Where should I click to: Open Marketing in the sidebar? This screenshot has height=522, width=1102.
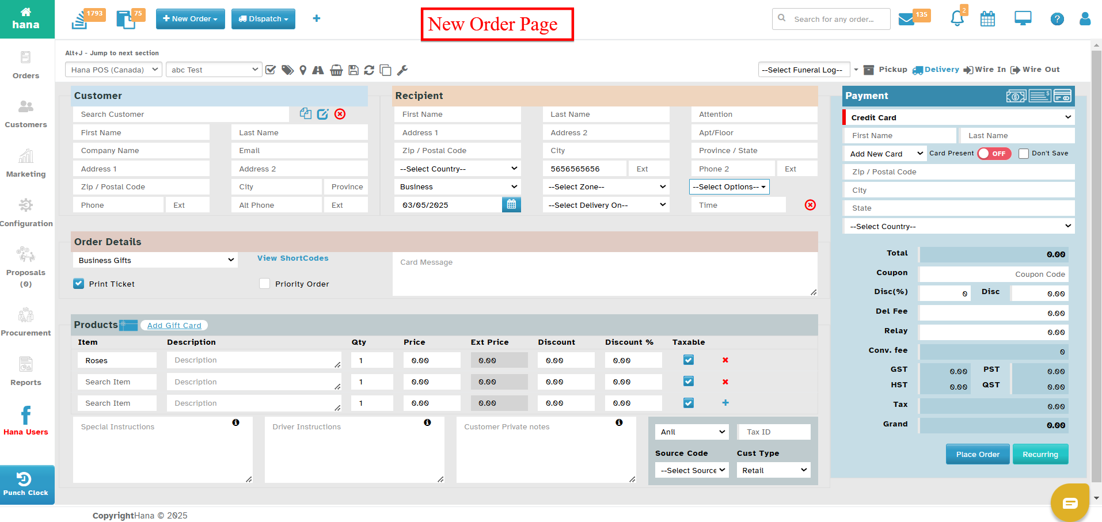pos(26,164)
